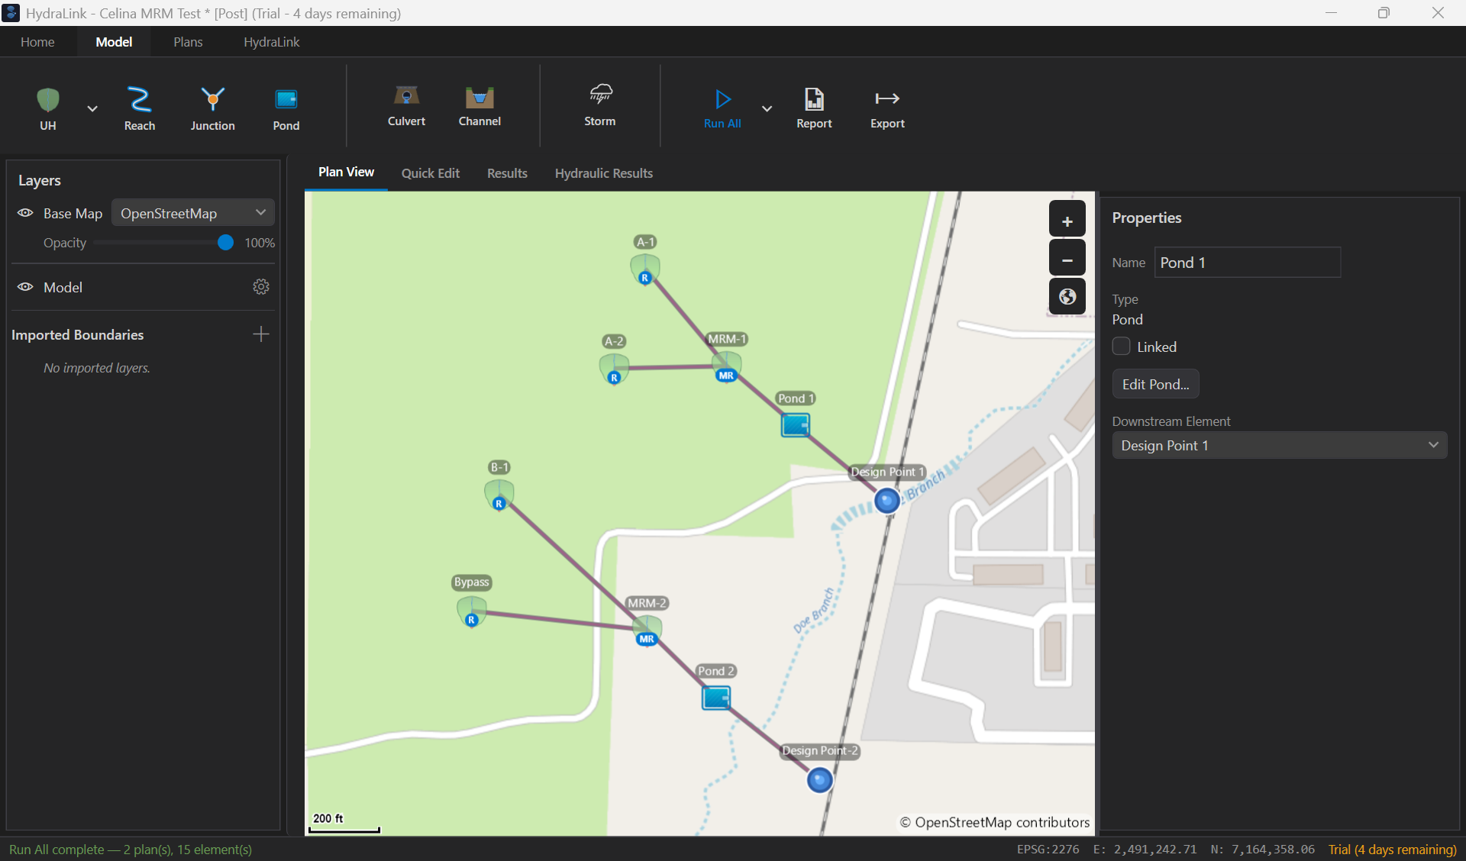
Task: Enable the Linked checkbox for Pond 1
Action: pyautogui.click(x=1121, y=346)
